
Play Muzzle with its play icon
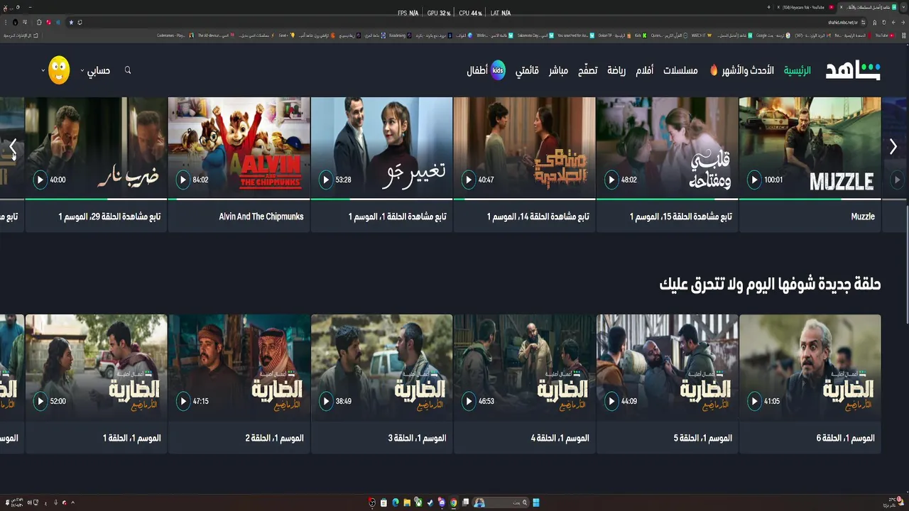[x=754, y=180]
